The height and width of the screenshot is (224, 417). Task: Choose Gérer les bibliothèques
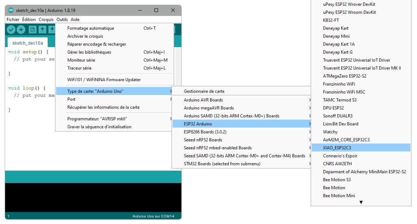click(x=89, y=52)
